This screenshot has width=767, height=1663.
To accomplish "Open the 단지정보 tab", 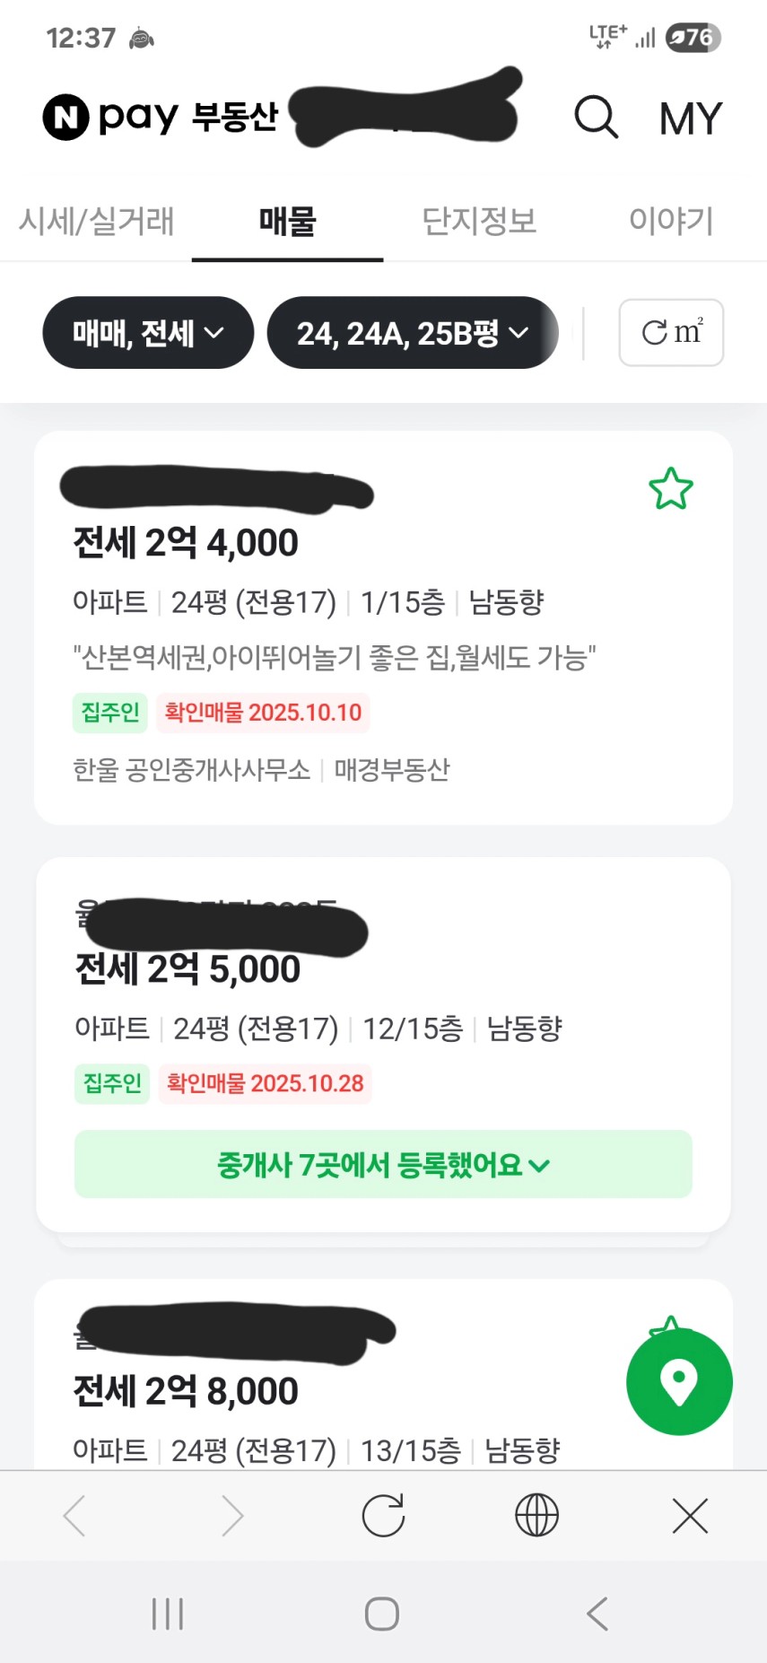I will pos(479,221).
